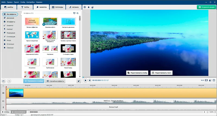Select the Ретро effects category
217x116 pixels.
pyautogui.click(x=8, y=40)
